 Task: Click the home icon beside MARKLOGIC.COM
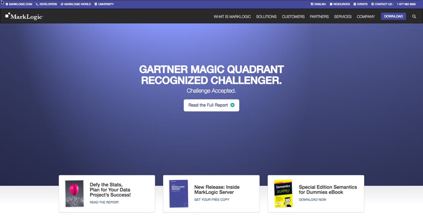point(7,4)
